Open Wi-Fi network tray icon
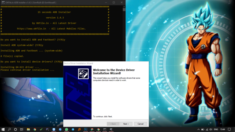 click(207, 130)
